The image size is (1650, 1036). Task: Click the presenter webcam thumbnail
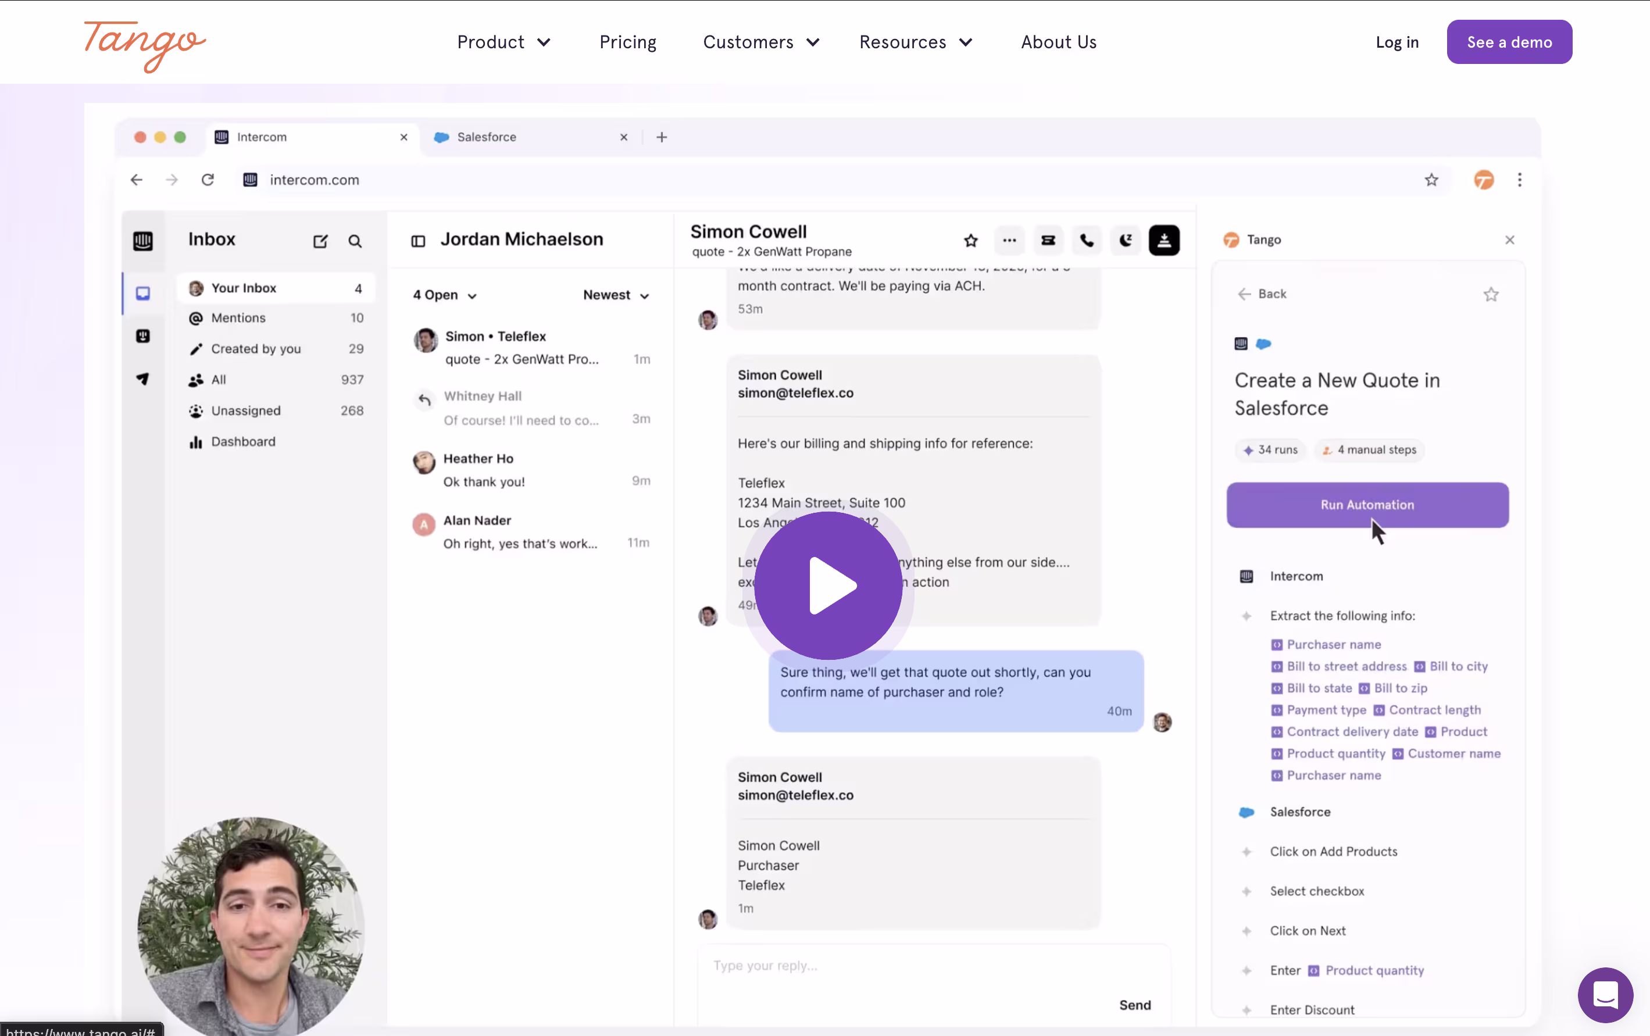coord(251,926)
